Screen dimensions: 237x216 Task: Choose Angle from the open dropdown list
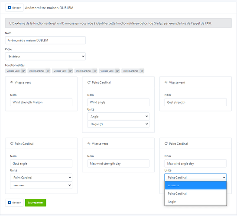click(195, 202)
